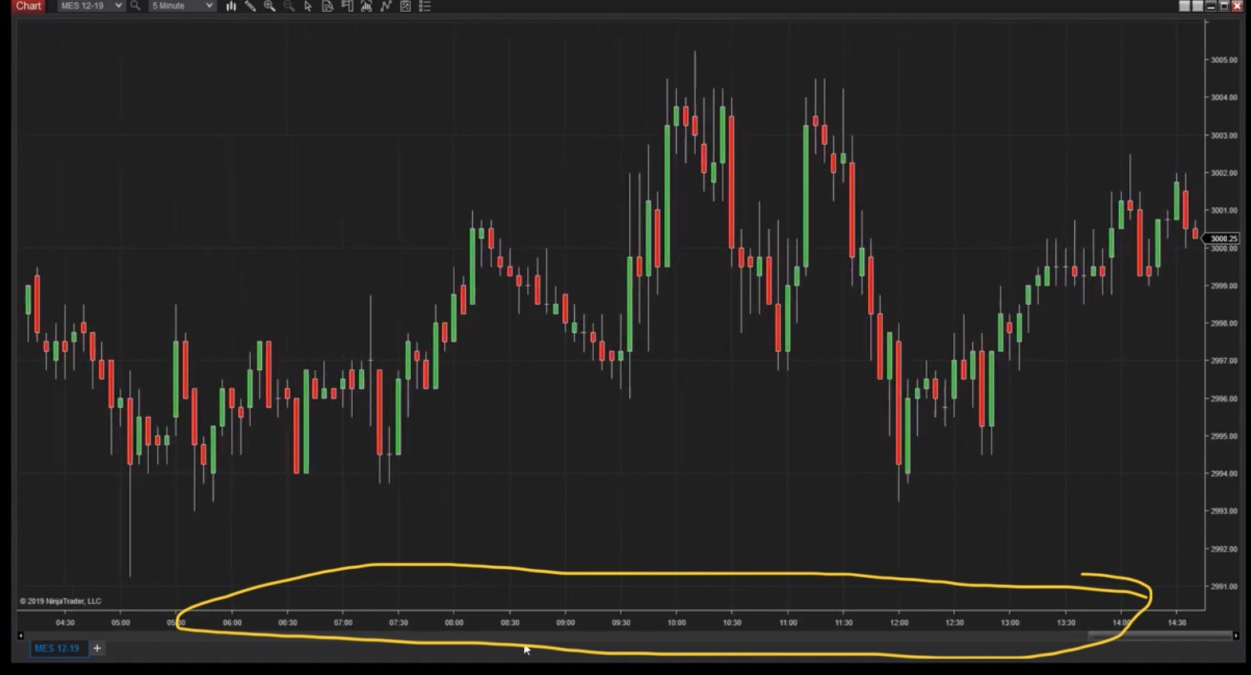Click the zoom out magnifier icon
This screenshot has height=675, width=1251.
coord(288,6)
